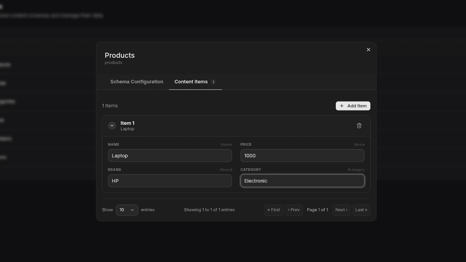This screenshot has width=466, height=262.
Task: Focus the Name field containing Laptop
Action: [170, 155]
